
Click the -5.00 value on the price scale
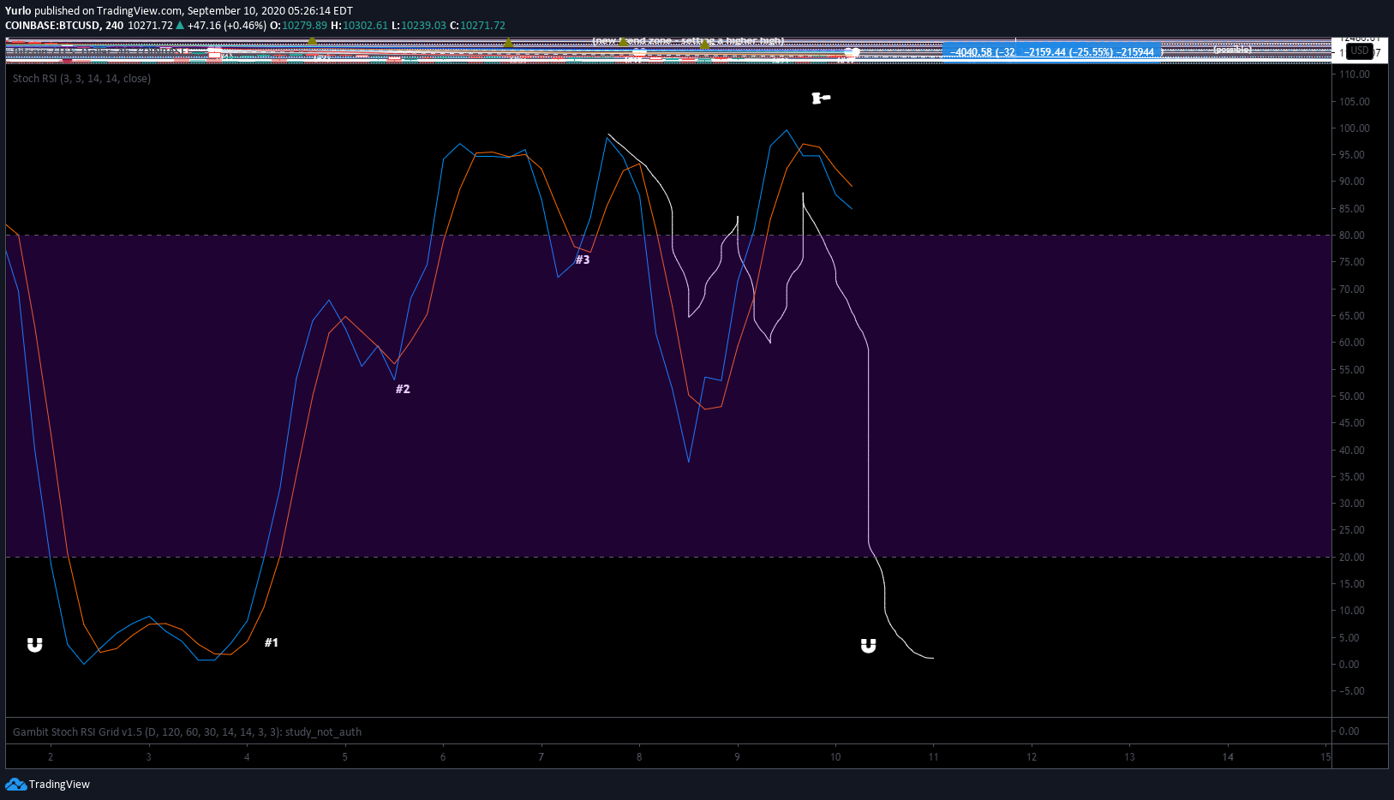point(1351,691)
